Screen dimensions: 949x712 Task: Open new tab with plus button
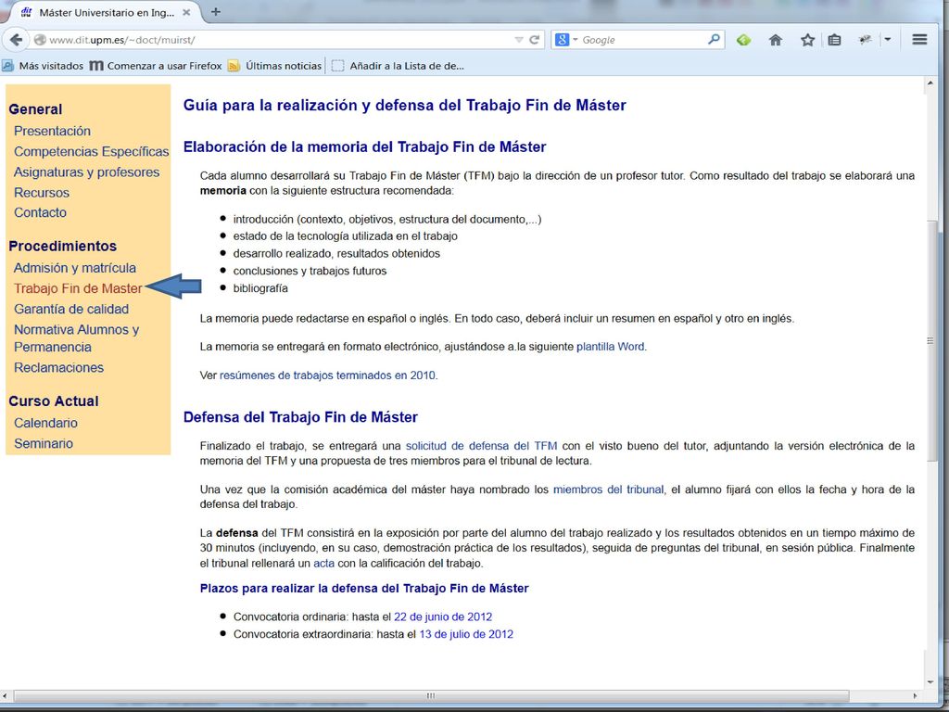[x=215, y=12]
